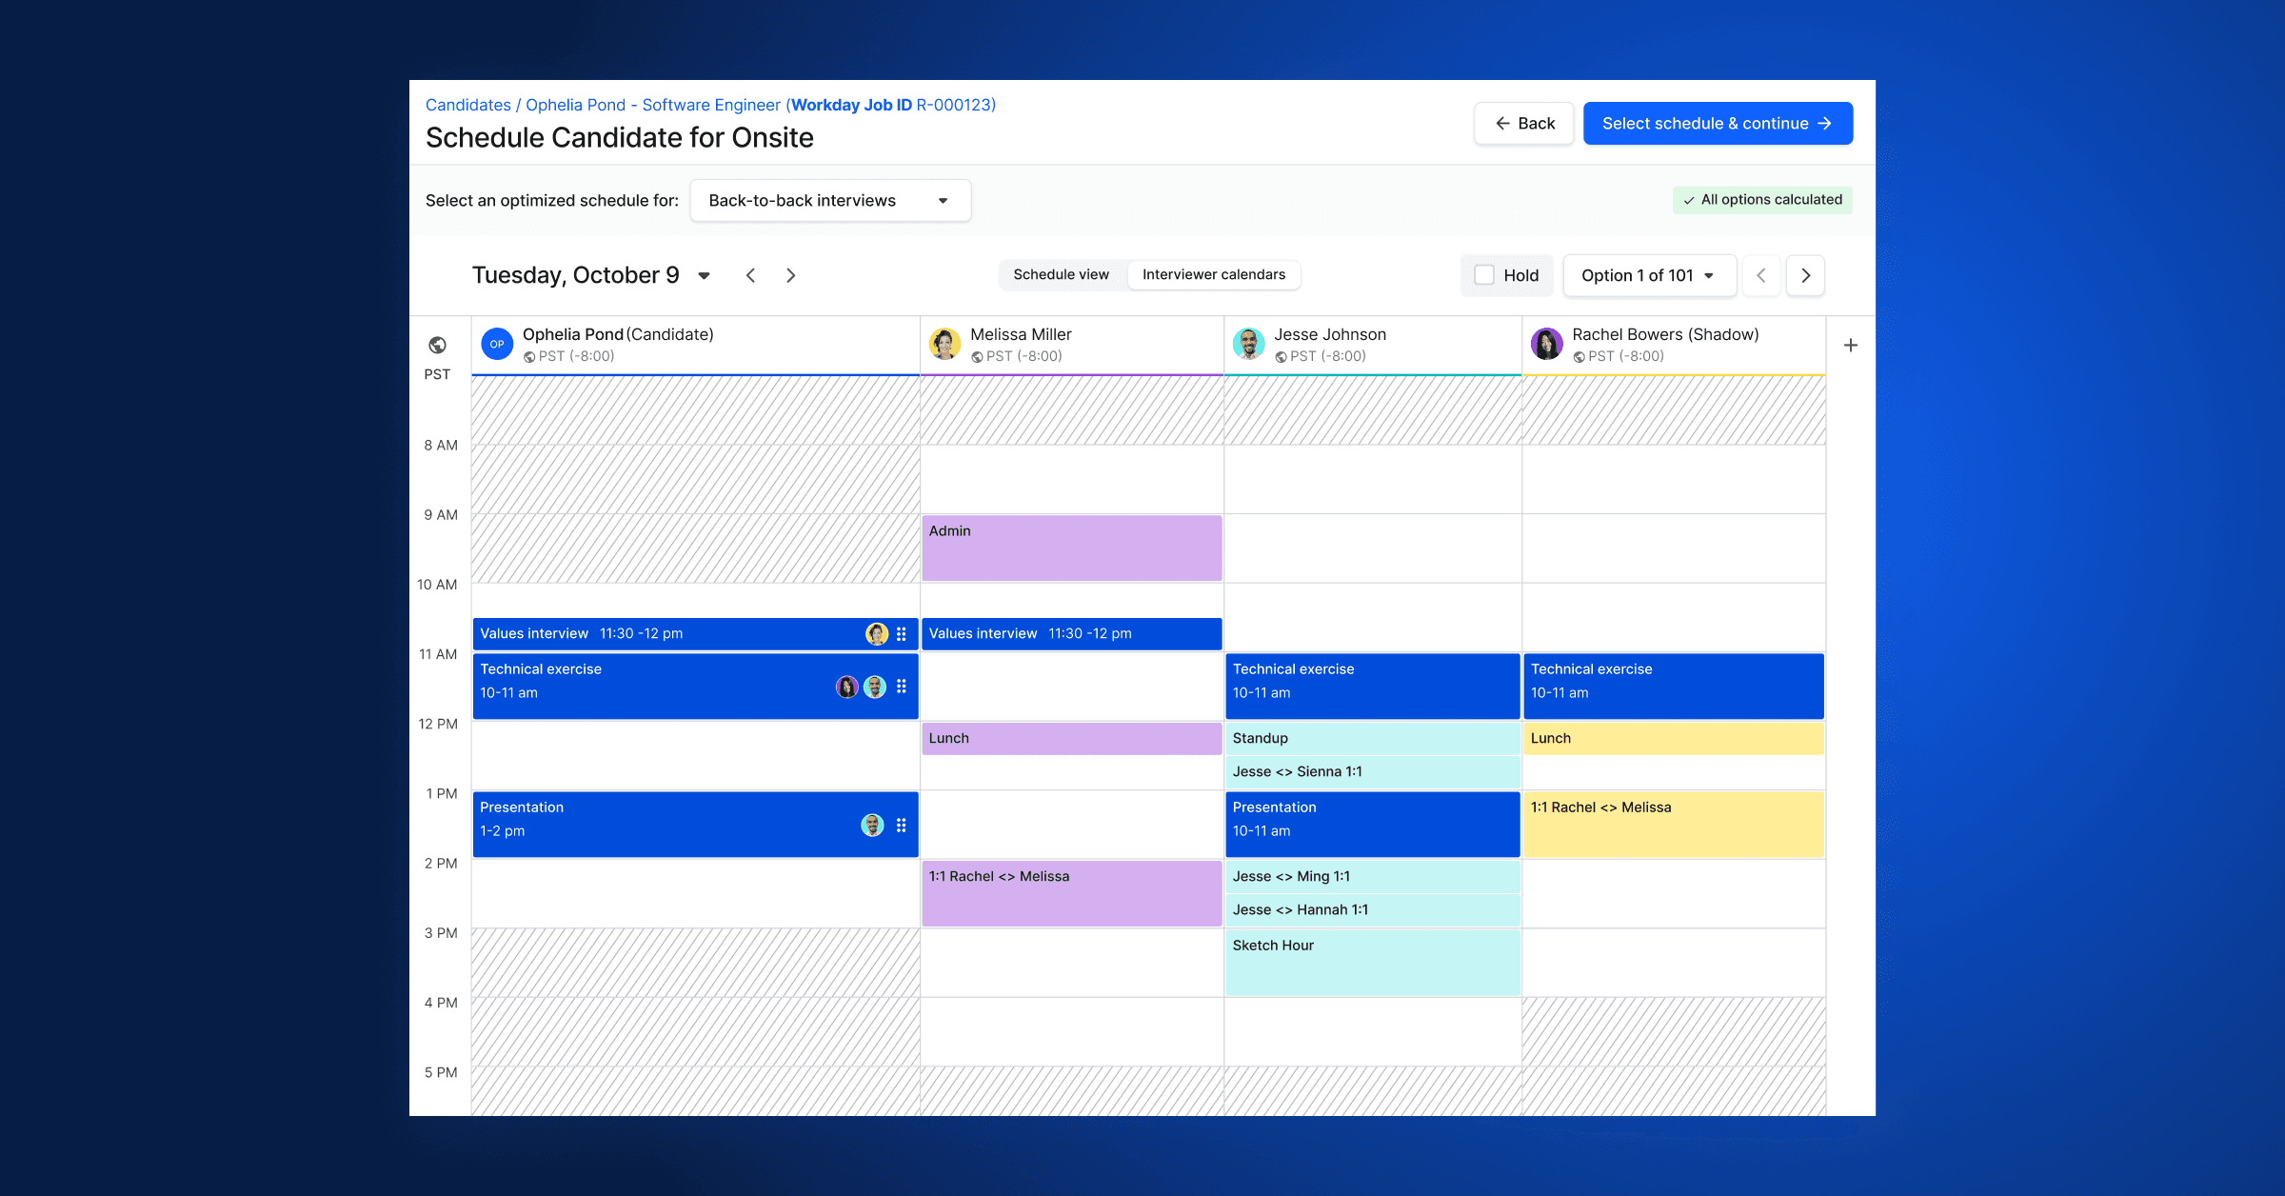
Task: Open the Option 1 of 101 dropdown
Action: pyautogui.click(x=1649, y=275)
